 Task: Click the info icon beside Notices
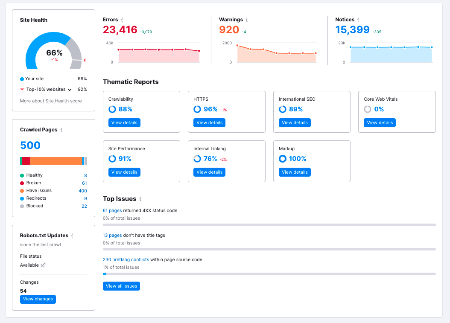pyautogui.click(x=358, y=20)
